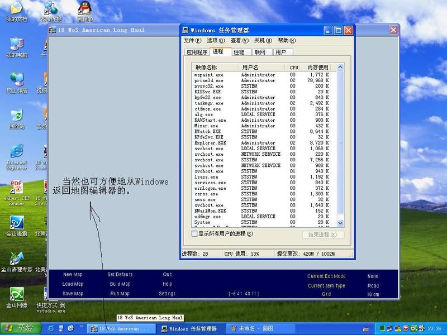Switch to the 应用程序 tab
The width and height of the screenshot is (447, 335).
point(197,52)
